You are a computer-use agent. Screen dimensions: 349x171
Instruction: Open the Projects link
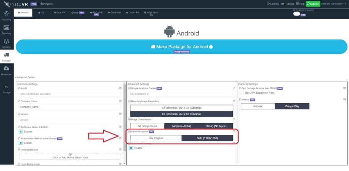[46, 4]
